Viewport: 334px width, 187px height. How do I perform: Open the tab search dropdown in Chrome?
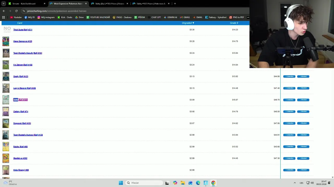(3, 4)
